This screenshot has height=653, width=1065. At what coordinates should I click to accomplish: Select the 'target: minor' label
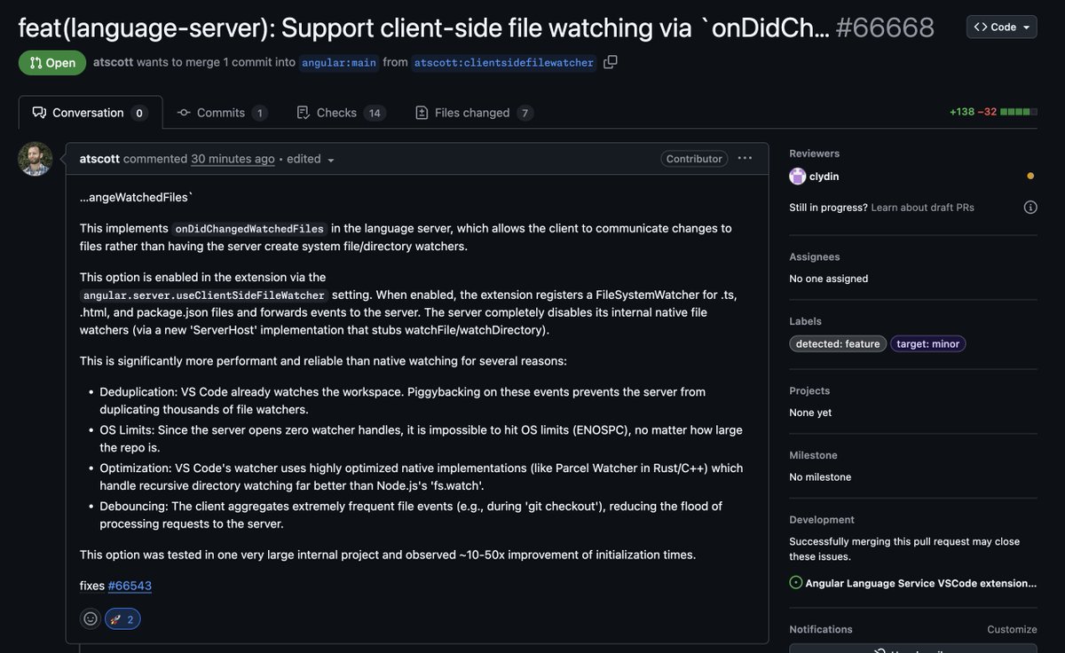927,344
